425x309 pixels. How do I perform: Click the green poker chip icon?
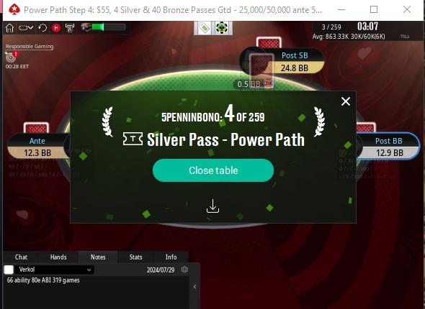coord(222,27)
